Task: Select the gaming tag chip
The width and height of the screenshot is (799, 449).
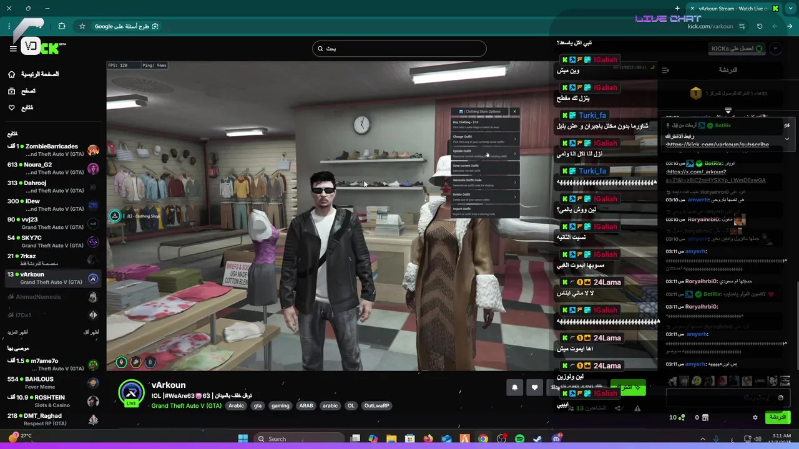Action: coord(280,405)
